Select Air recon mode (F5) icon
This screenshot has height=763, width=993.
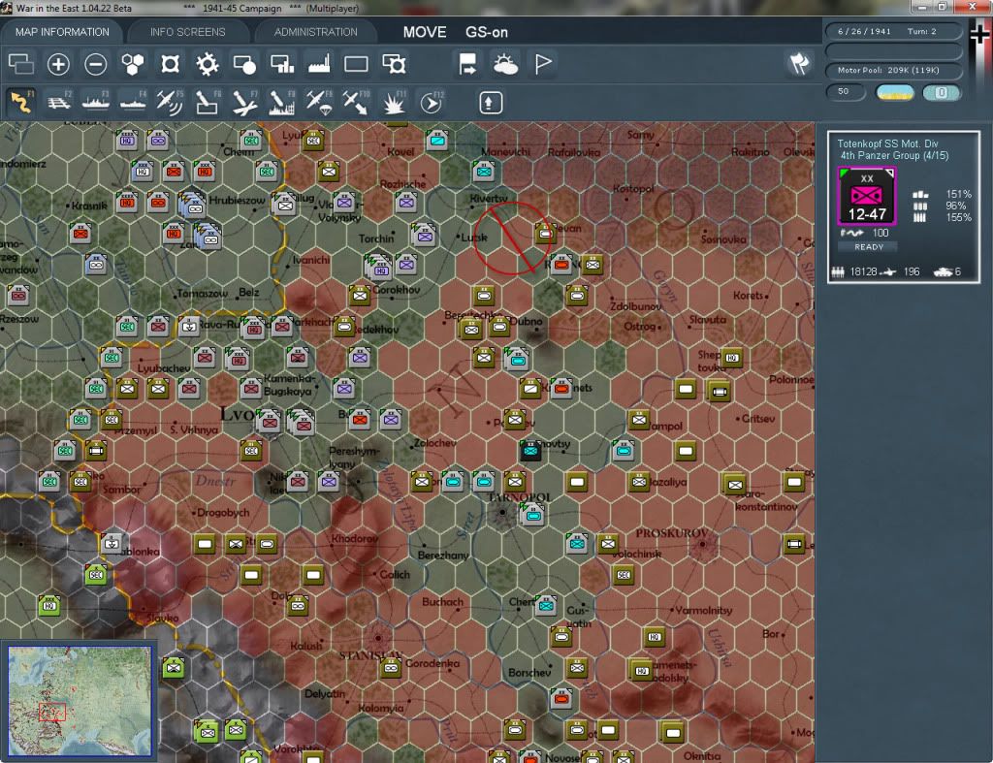pos(170,103)
